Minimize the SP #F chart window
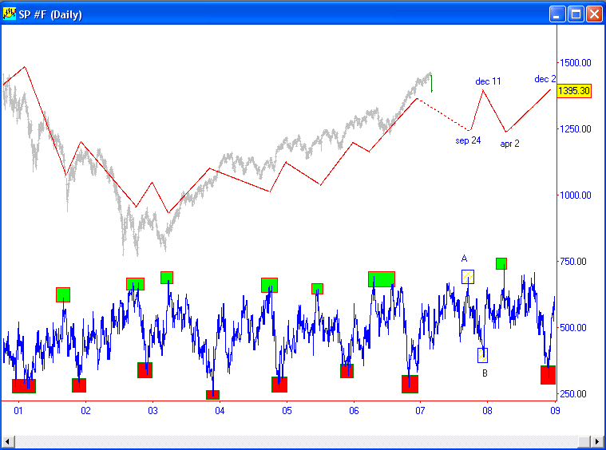 (557, 14)
